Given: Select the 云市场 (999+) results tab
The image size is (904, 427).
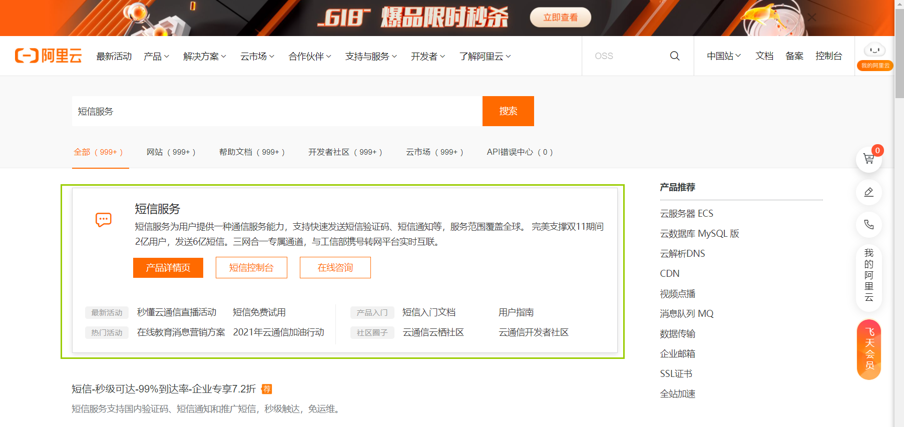Looking at the screenshot, I should point(434,152).
